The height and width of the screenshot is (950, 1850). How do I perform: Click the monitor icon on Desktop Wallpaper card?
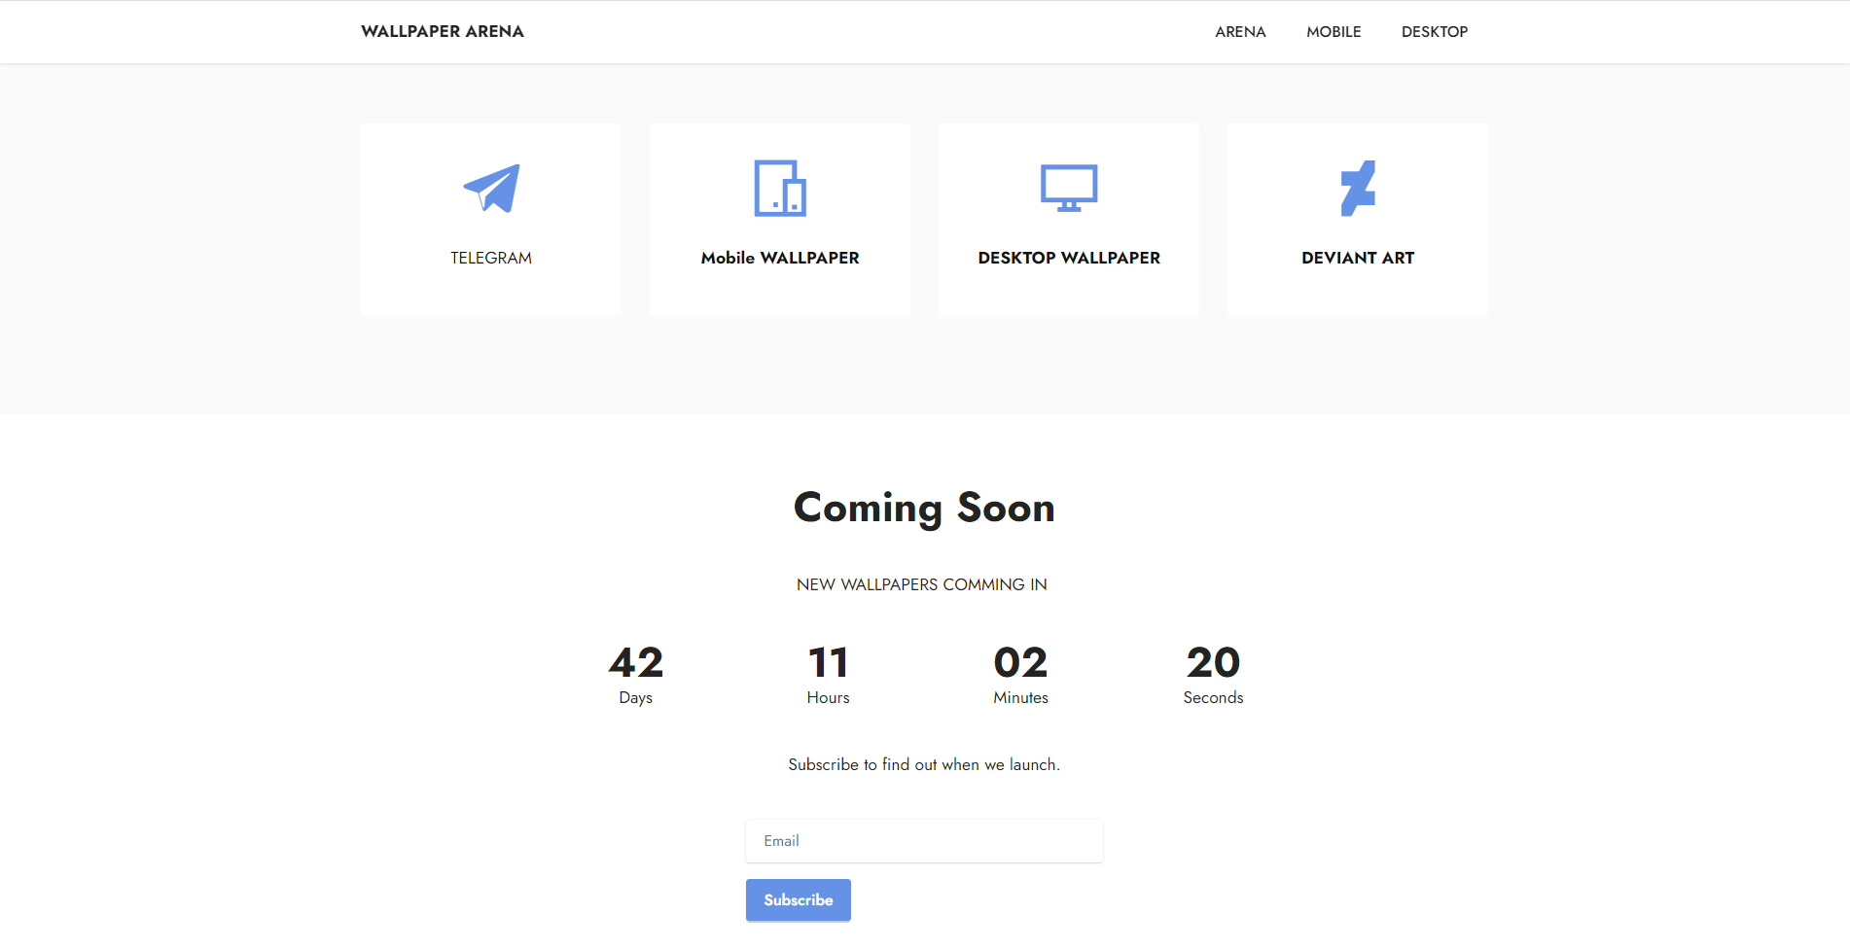tap(1070, 183)
